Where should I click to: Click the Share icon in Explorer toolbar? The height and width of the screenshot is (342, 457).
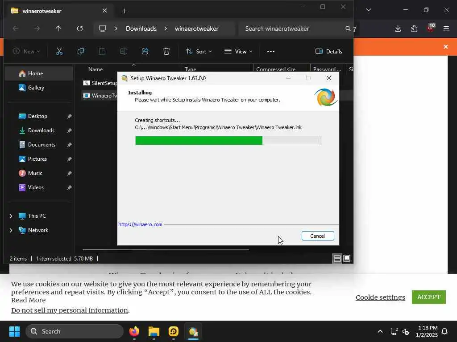click(x=145, y=52)
